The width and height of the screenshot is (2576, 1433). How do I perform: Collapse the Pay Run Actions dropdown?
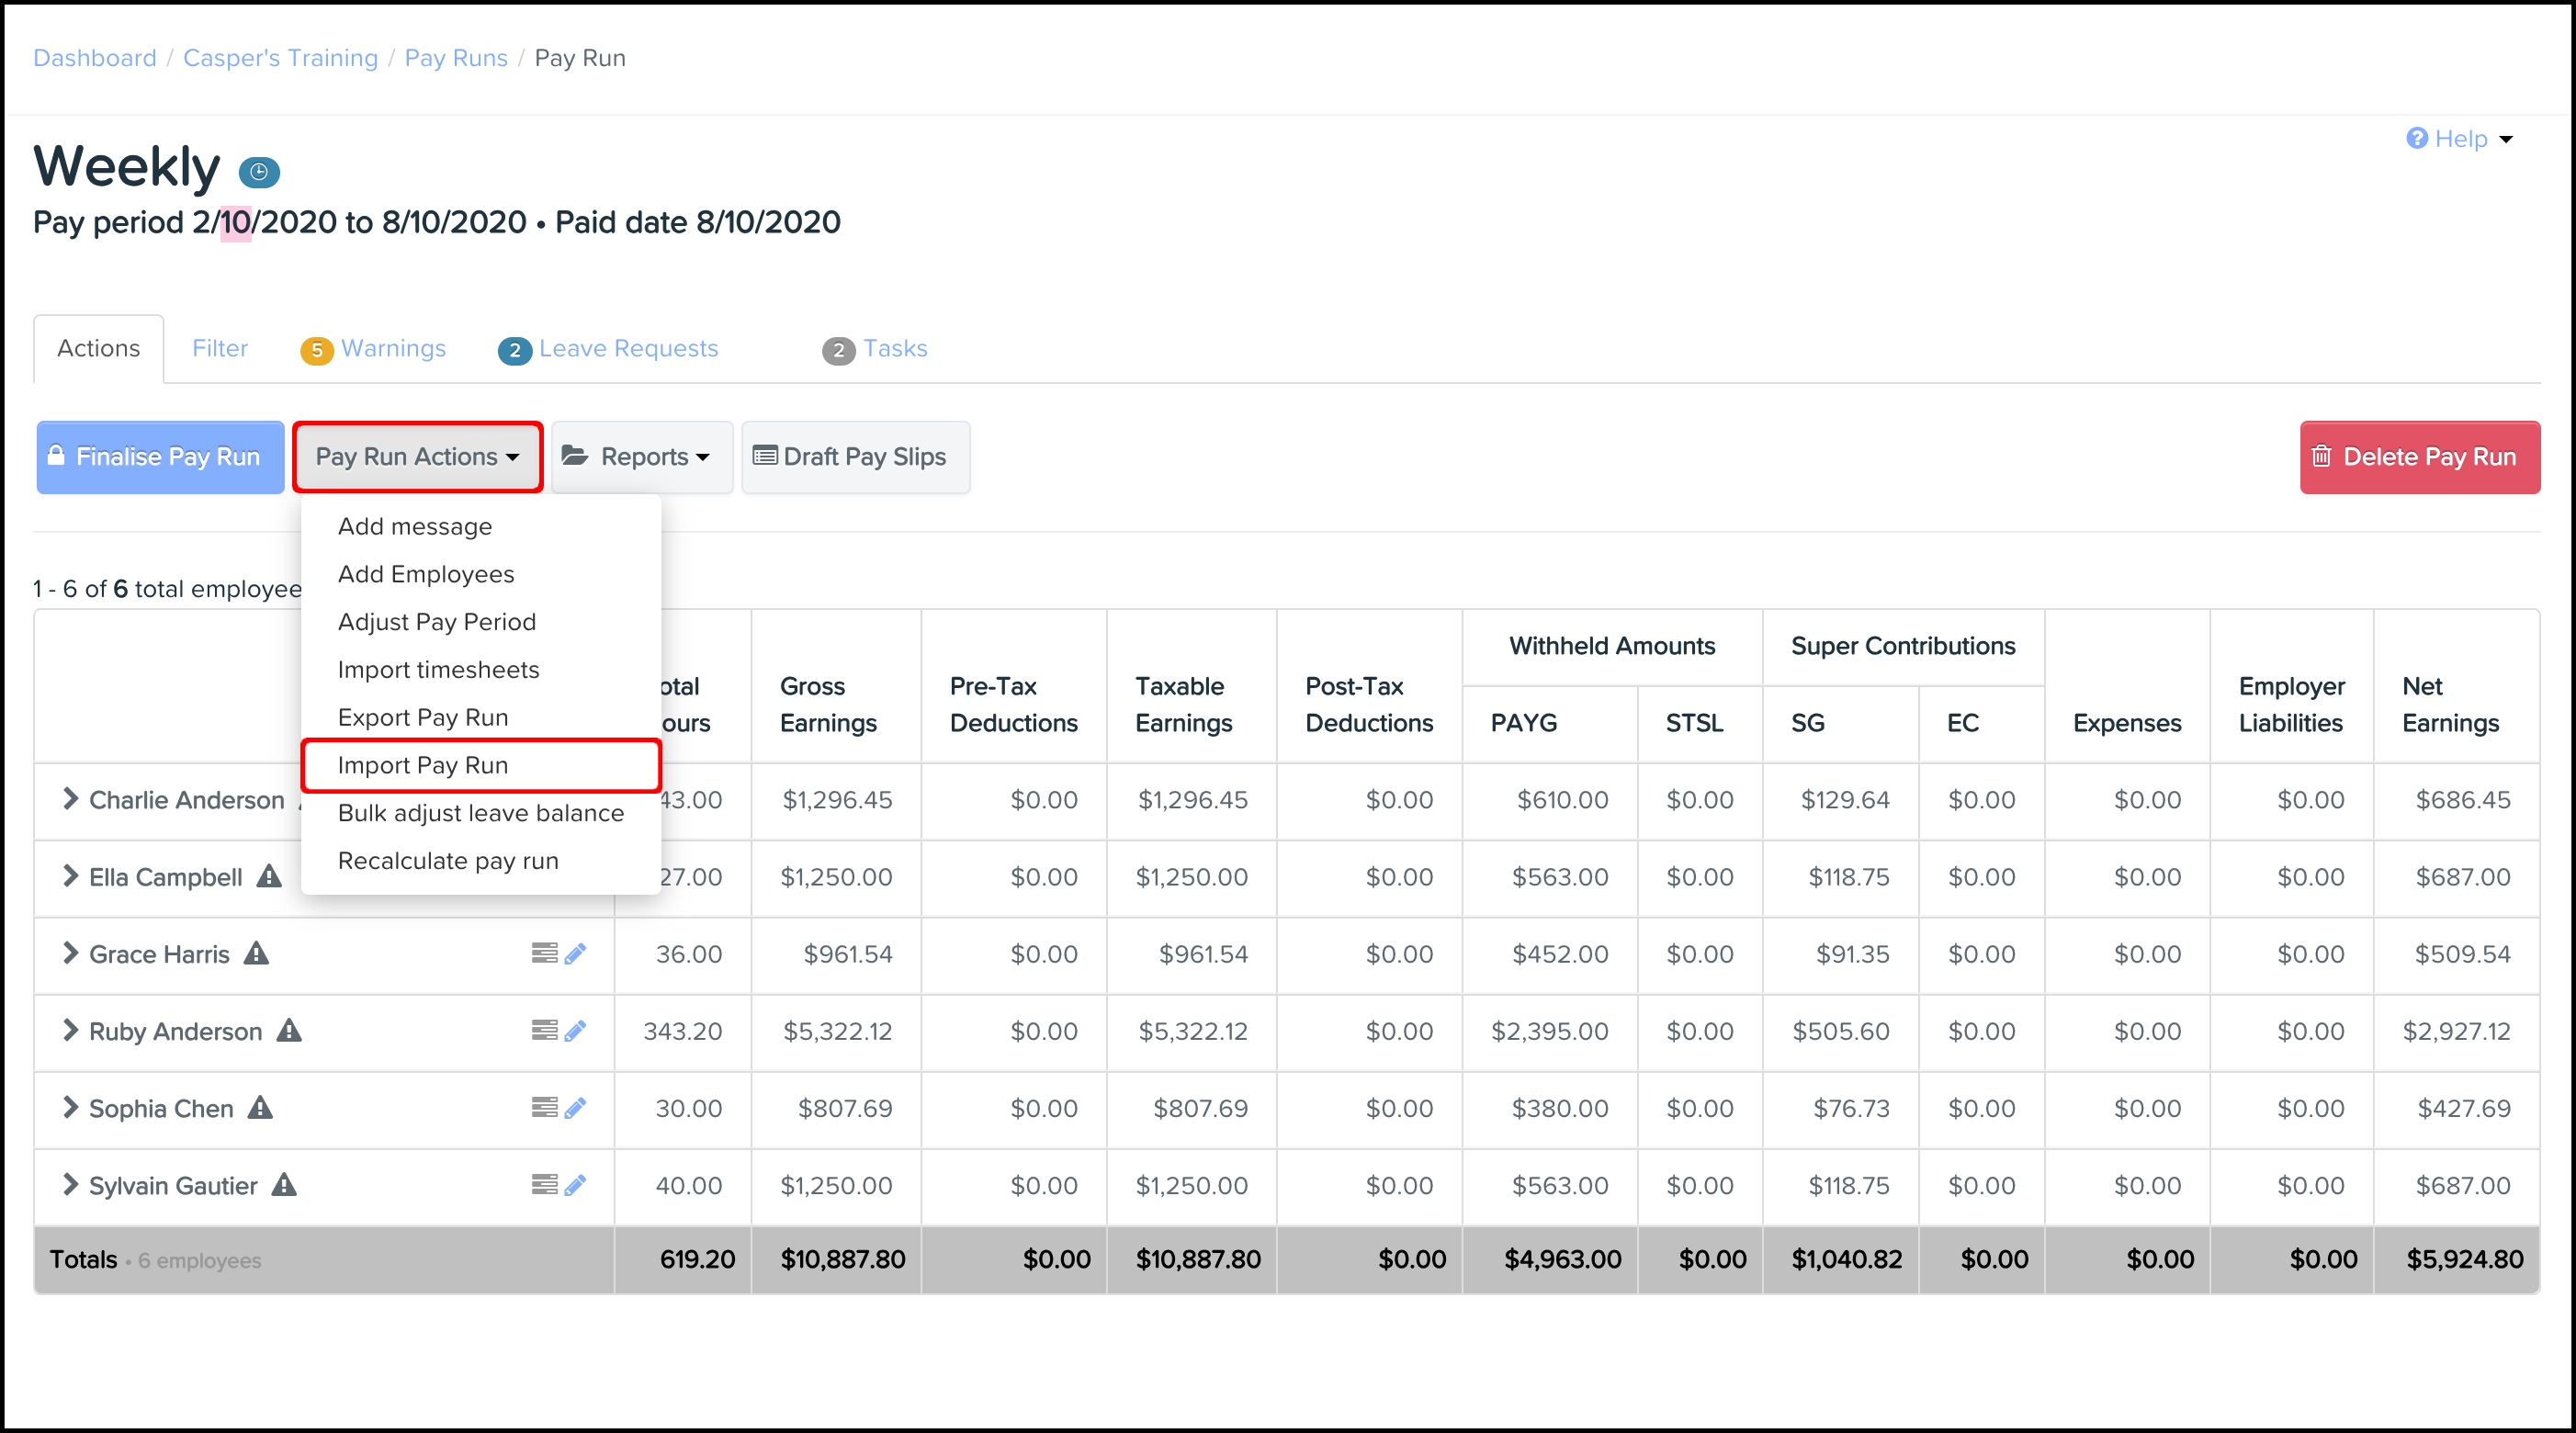click(x=417, y=457)
